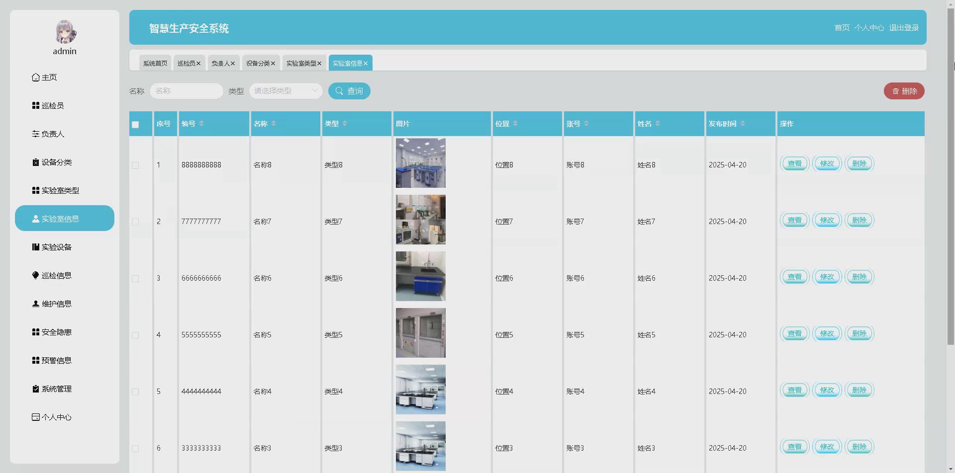Screen dimensions: 955x473
Task: Open 巡检员 sidebar menu item
Action: tap(65, 106)
